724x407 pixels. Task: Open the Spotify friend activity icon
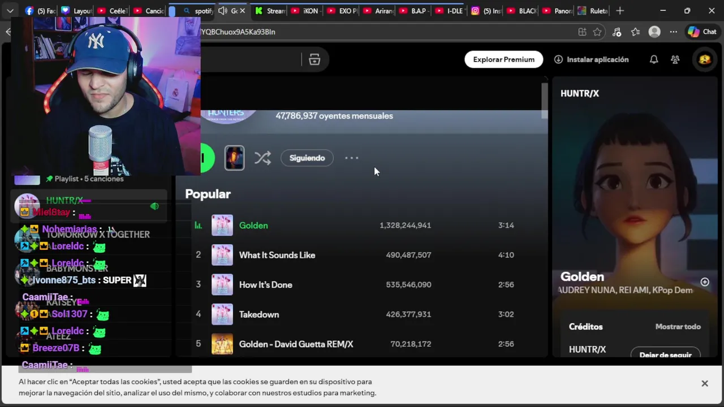click(x=675, y=59)
